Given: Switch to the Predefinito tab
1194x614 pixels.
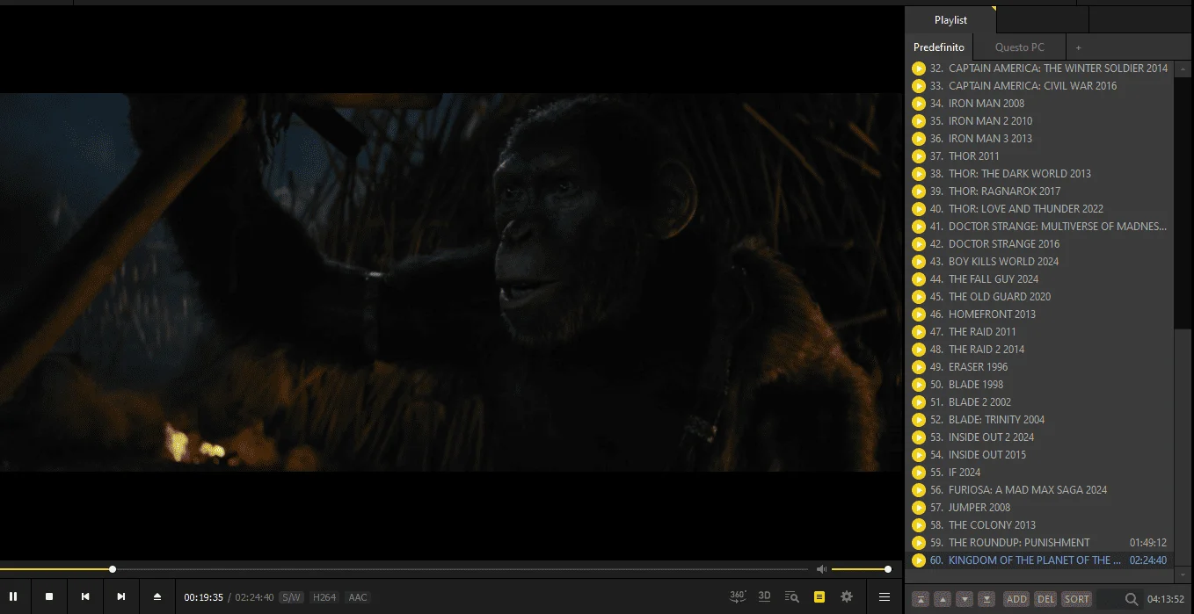Looking at the screenshot, I should (x=938, y=47).
